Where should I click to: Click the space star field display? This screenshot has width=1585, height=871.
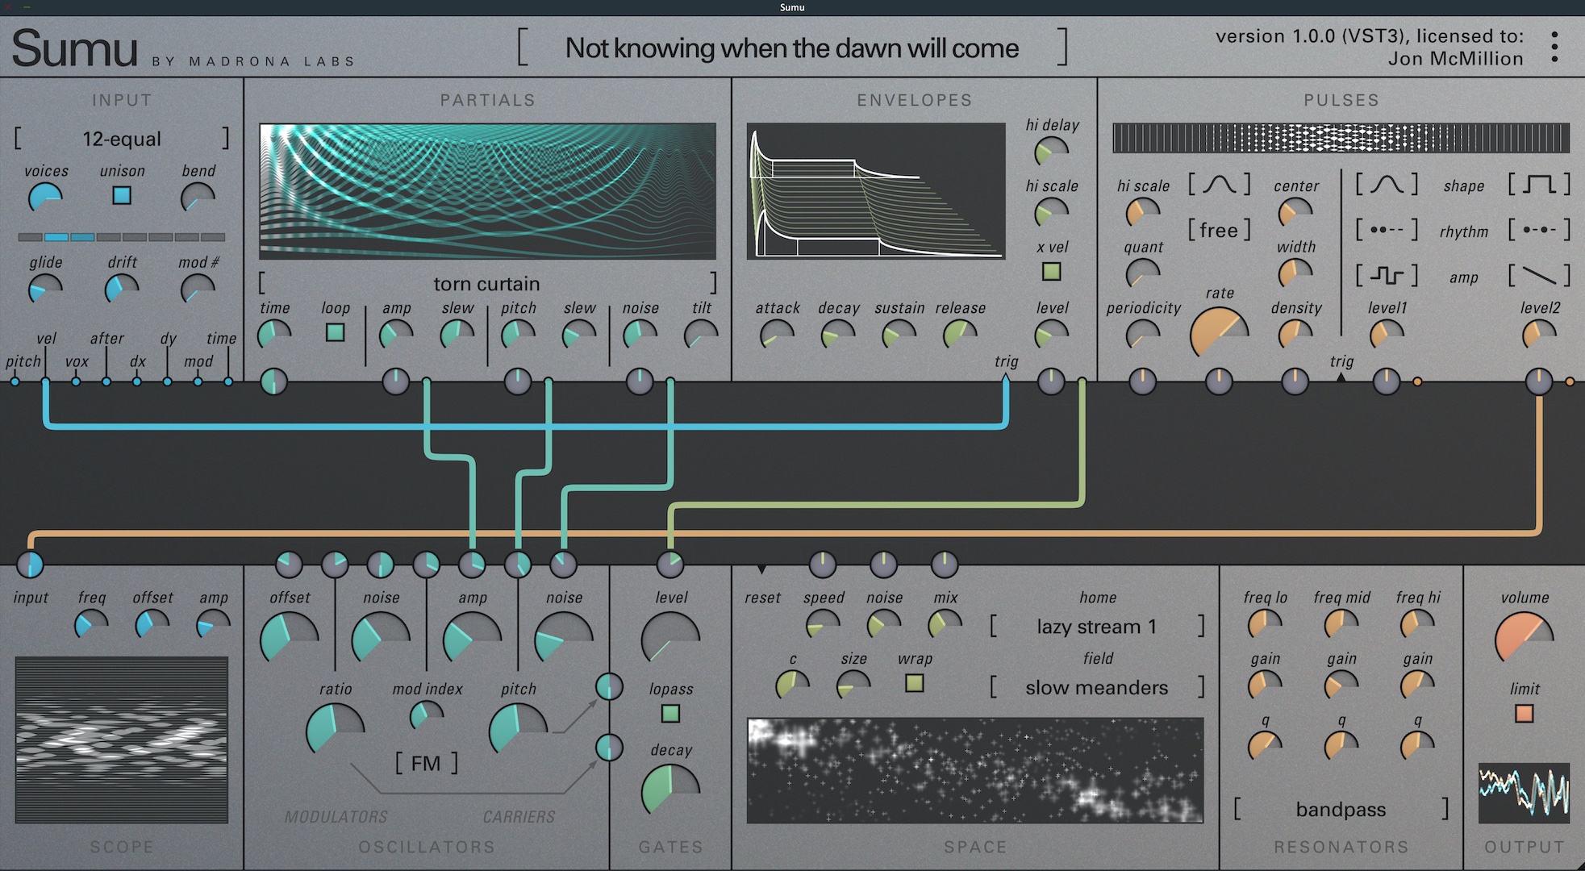[974, 770]
